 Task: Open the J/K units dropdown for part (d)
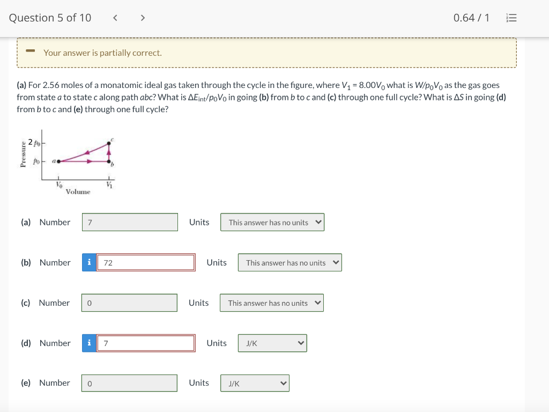(272, 343)
